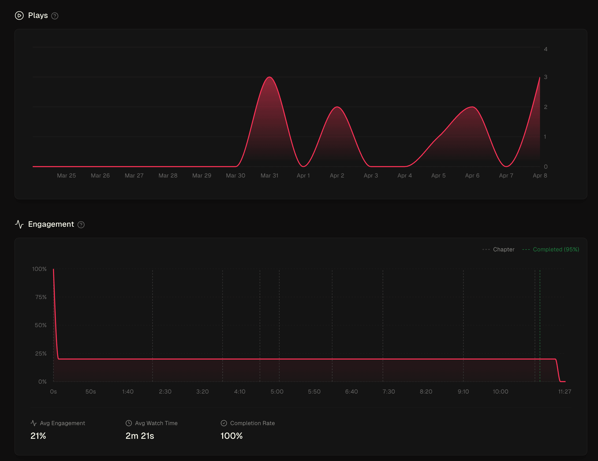Open the help tooltip beside Engagement
The image size is (598, 461).
tap(81, 225)
